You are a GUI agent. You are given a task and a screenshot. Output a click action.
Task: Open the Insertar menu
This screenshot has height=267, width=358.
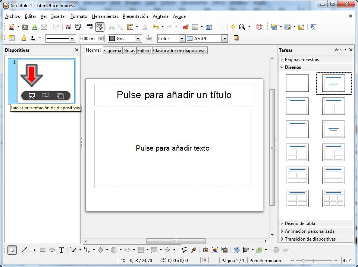pos(59,16)
